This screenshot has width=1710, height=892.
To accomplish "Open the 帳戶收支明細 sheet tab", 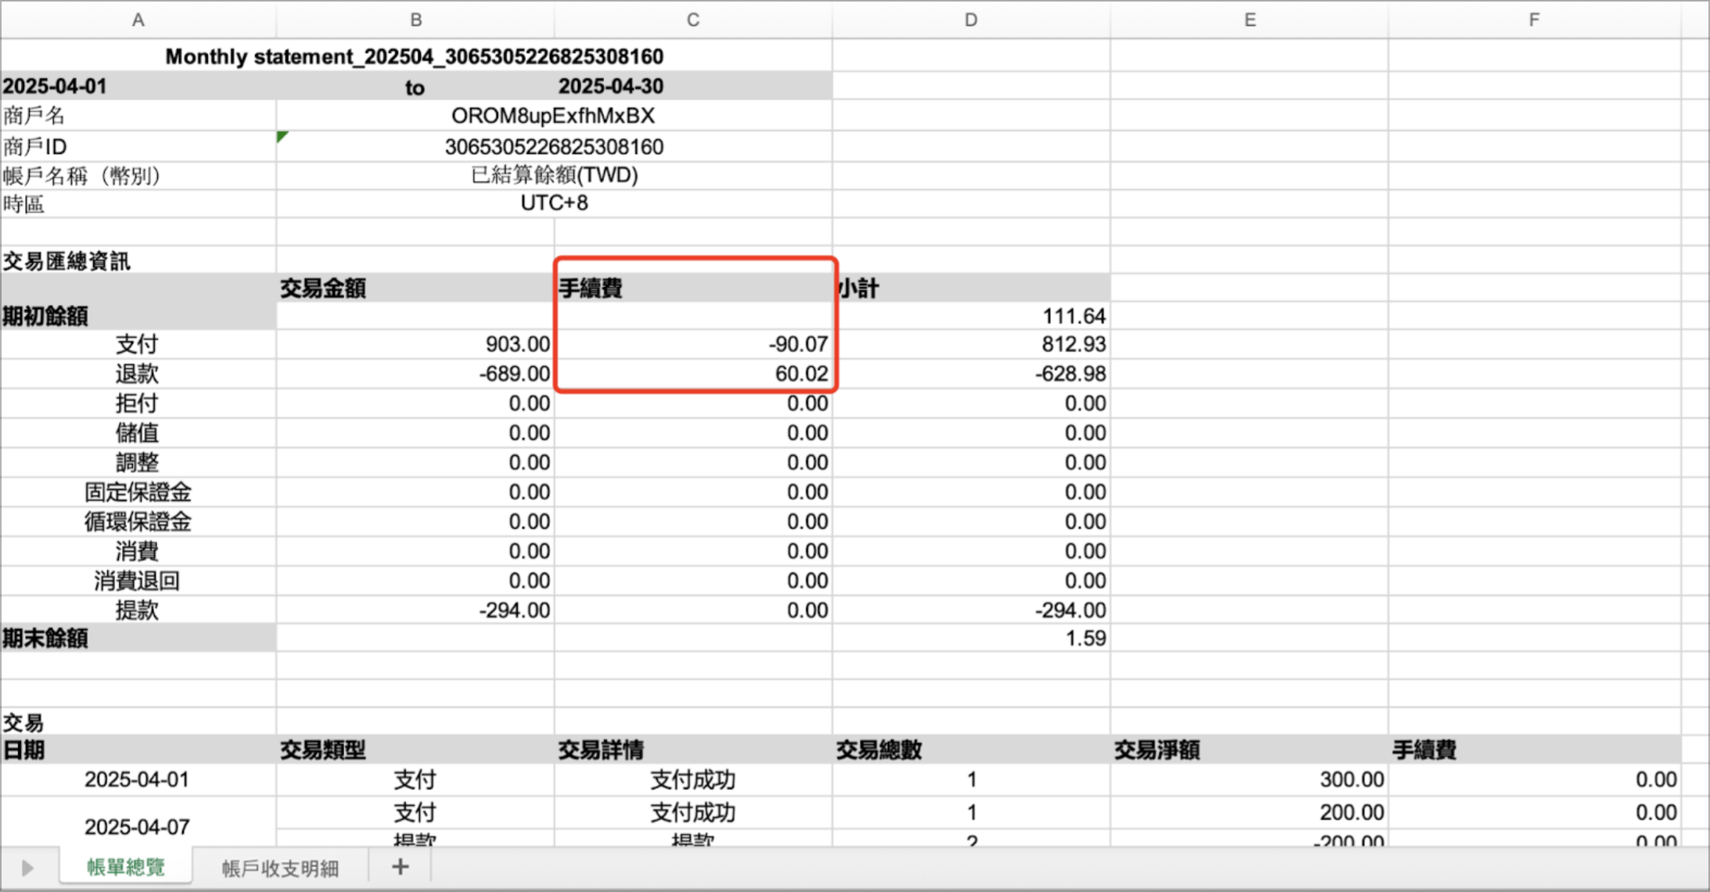I will point(280,868).
